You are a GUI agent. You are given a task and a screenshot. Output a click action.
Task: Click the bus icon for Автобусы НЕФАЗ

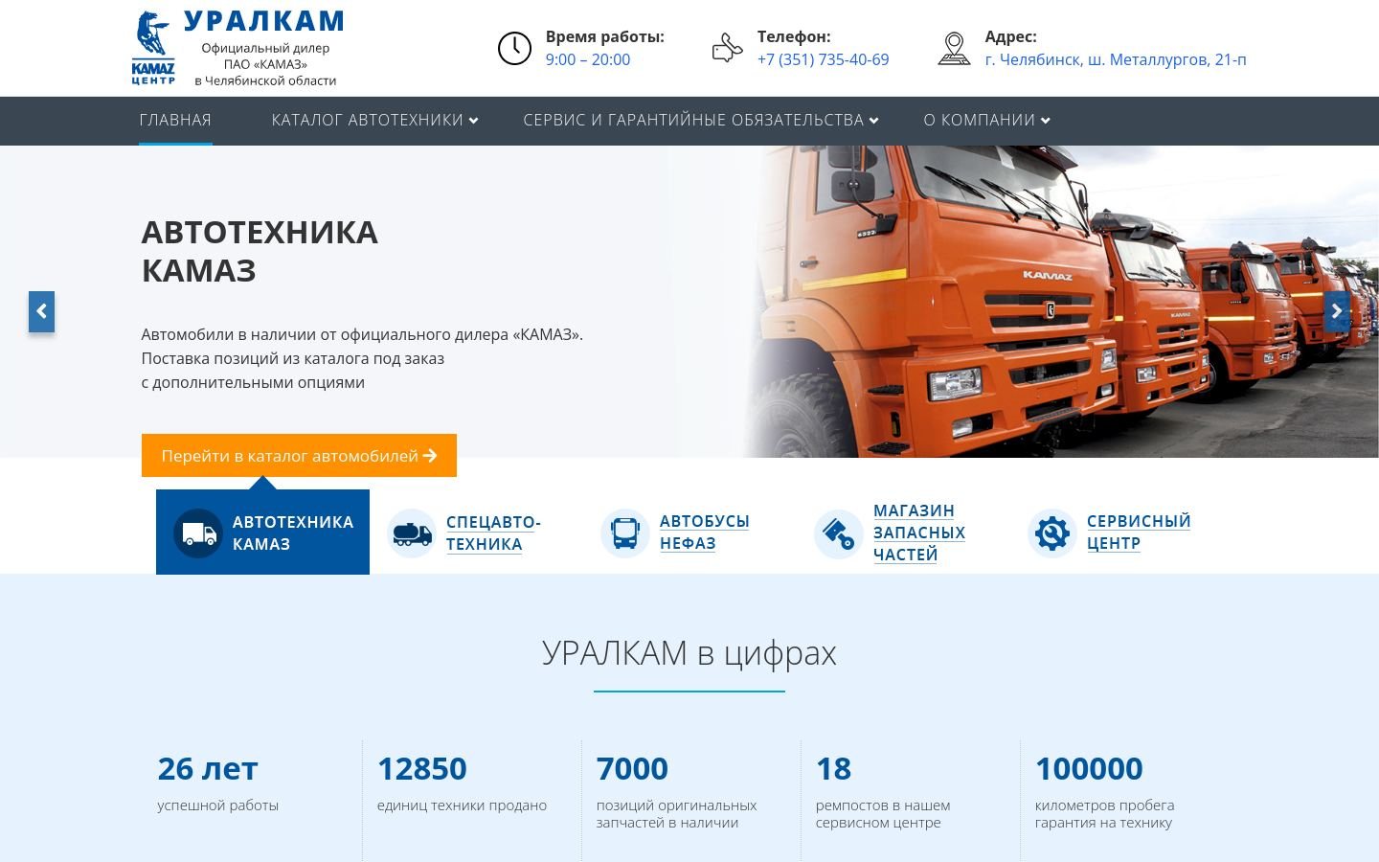point(625,533)
